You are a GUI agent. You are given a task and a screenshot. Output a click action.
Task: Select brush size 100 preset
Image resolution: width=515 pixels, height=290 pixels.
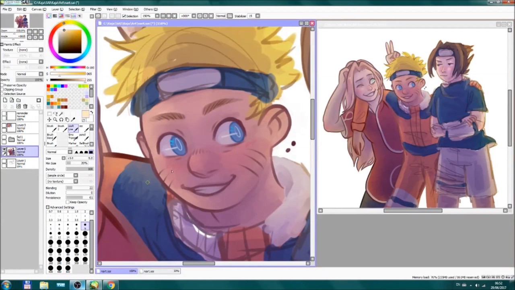tap(76, 252)
